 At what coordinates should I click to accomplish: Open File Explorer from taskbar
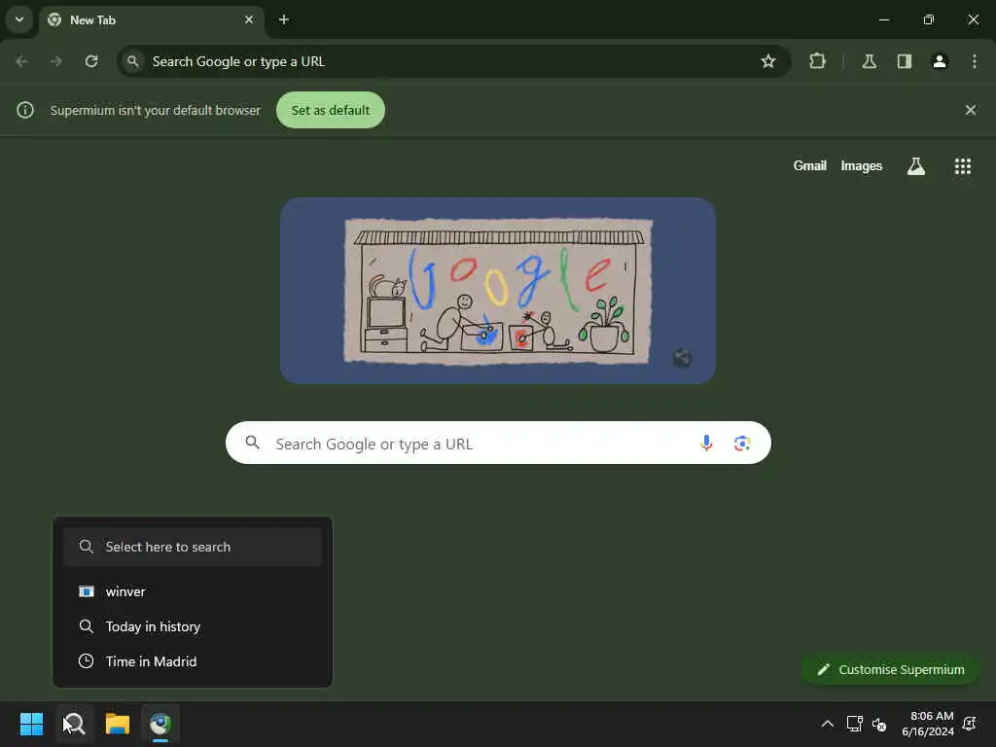click(x=118, y=724)
